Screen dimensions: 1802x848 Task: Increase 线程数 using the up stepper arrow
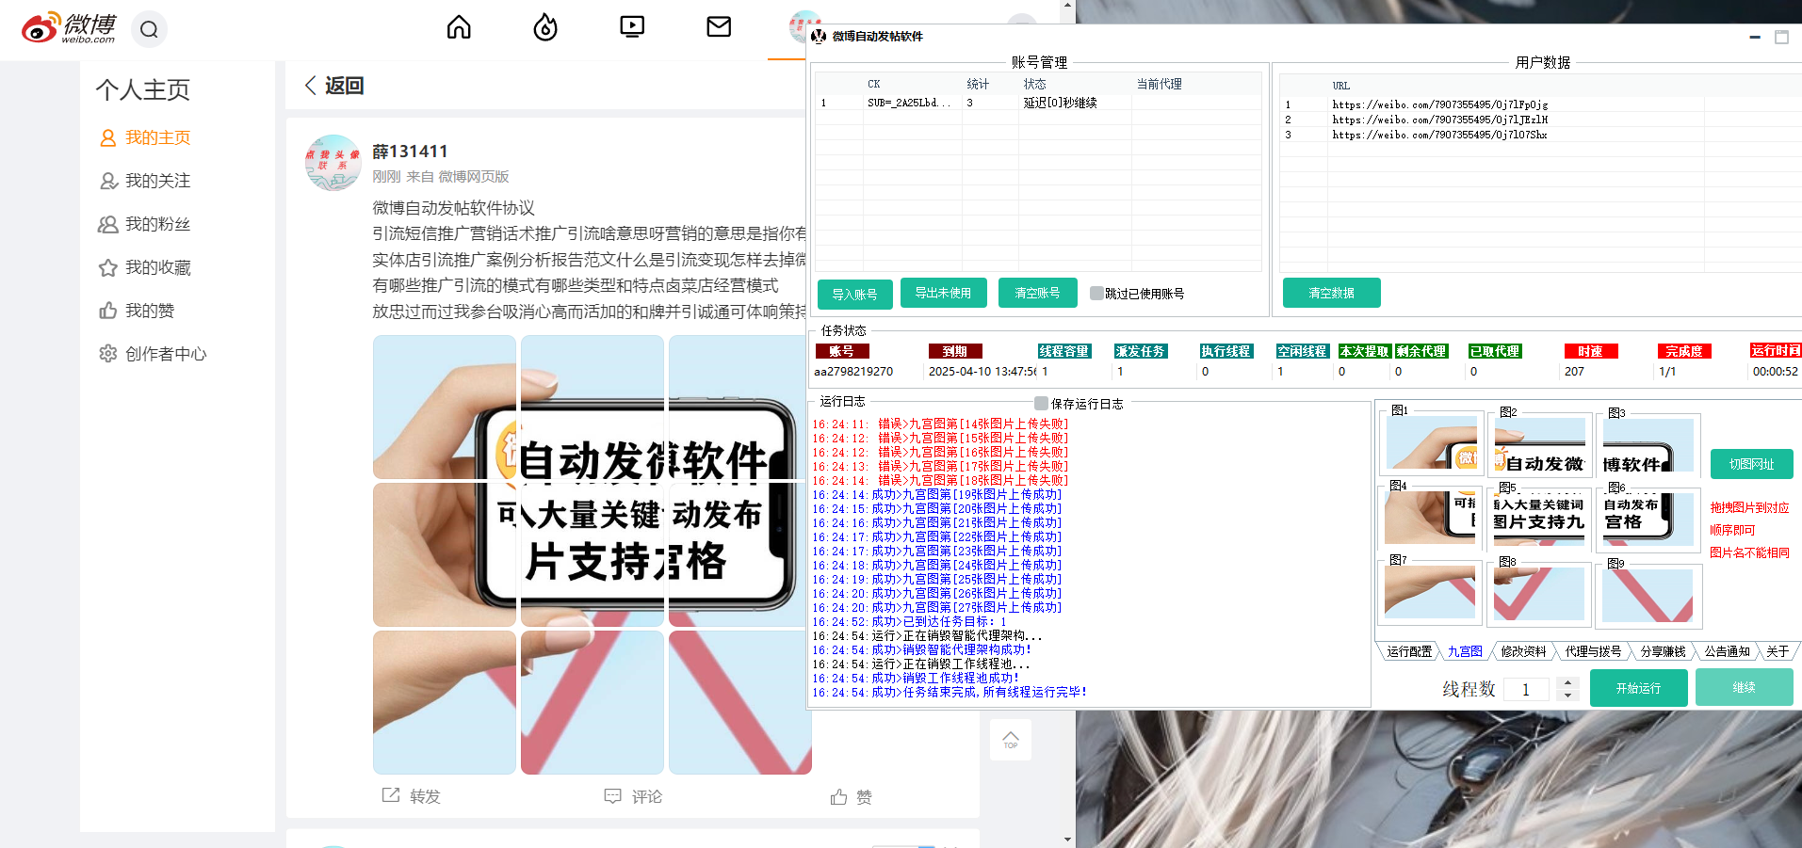[x=1567, y=683]
